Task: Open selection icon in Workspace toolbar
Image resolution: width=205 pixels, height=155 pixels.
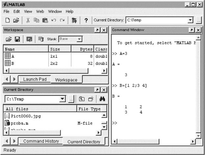Action: click(29, 39)
